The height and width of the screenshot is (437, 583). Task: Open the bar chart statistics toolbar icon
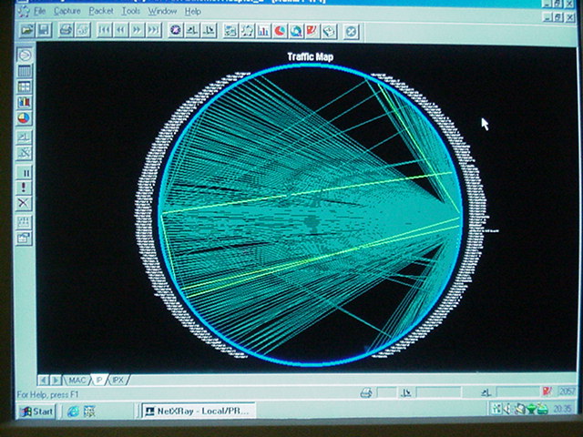click(x=263, y=31)
